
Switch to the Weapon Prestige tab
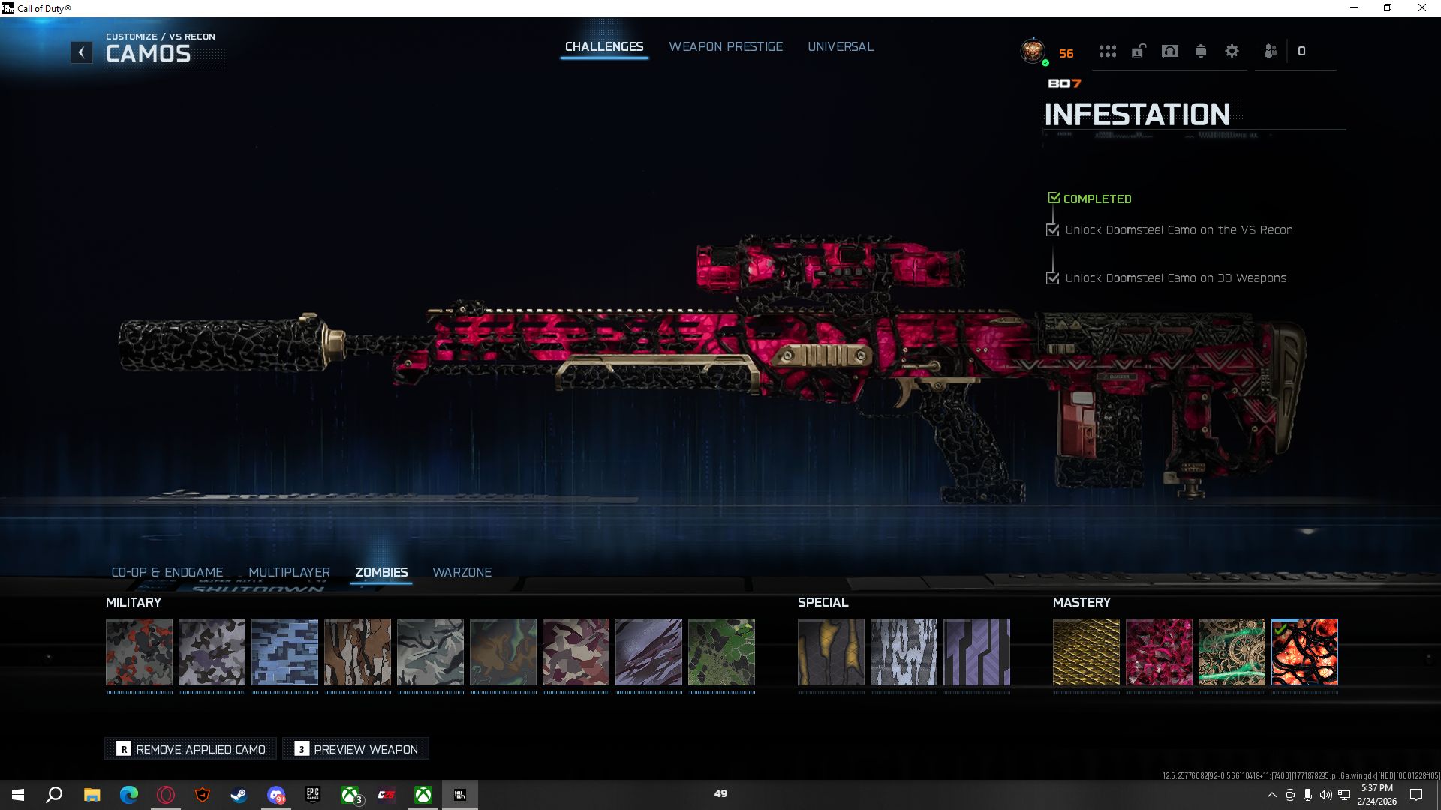(x=725, y=46)
